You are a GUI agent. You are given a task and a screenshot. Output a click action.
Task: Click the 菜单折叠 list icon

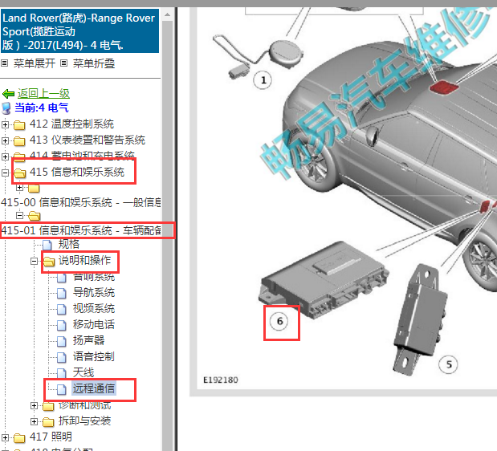click(63, 63)
